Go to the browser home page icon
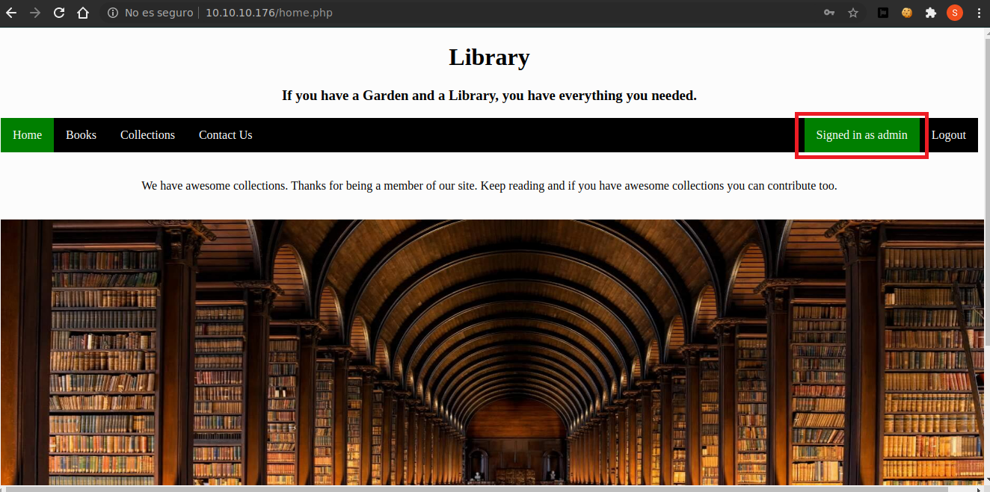990x492 pixels. (x=83, y=13)
